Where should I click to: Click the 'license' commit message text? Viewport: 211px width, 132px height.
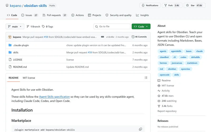pos(70,60)
